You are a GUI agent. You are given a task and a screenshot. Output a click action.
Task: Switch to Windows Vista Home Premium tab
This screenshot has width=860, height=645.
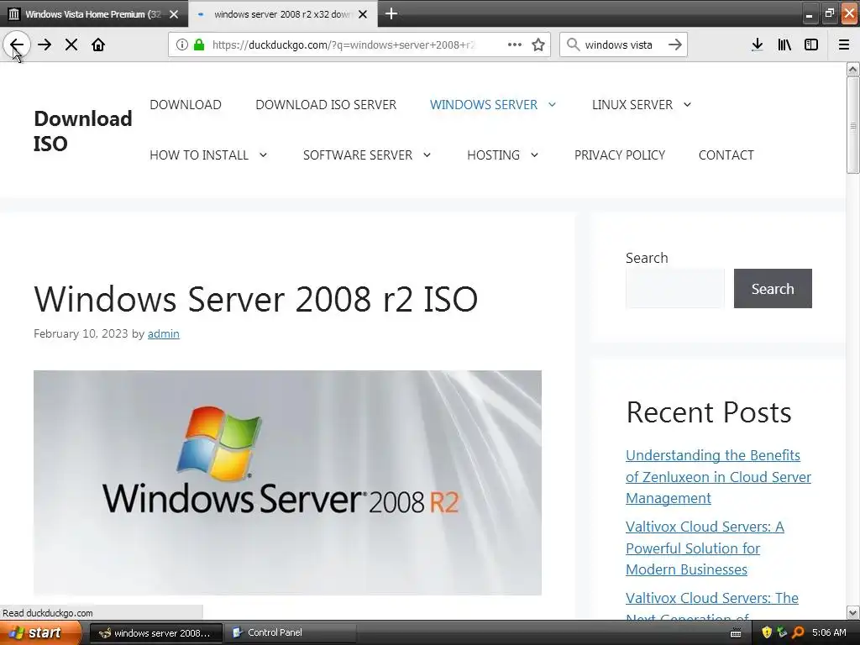[93, 14]
